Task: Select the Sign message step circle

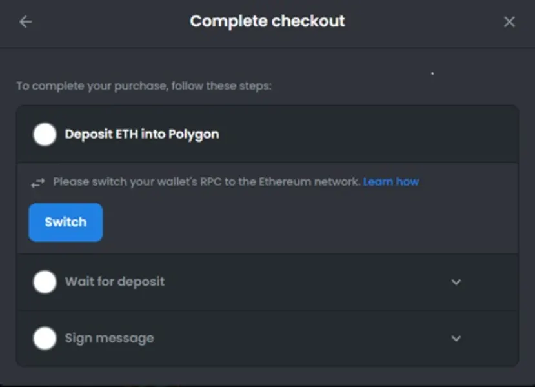Action: point(45,338)
